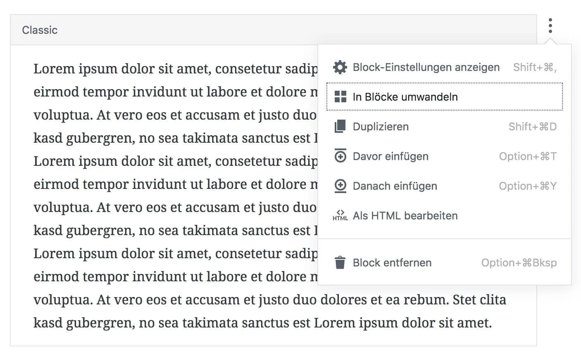Click the 'Option+⌘Bksp' shortcut hint

[519, 263]
